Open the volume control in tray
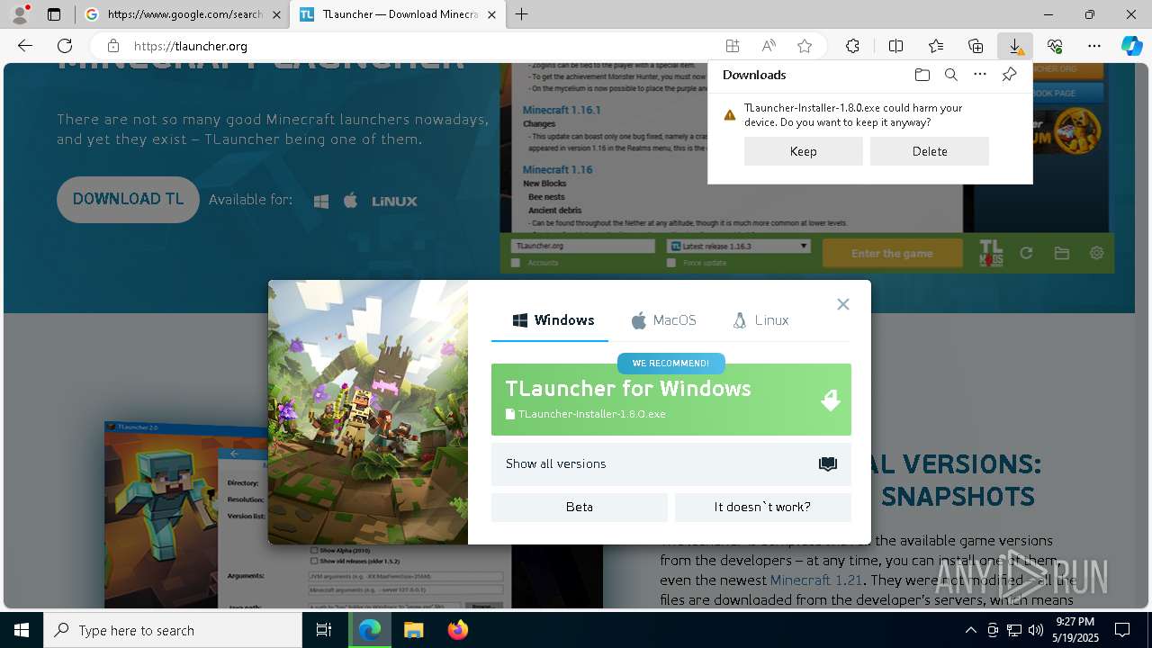 tap(1035, 630)
